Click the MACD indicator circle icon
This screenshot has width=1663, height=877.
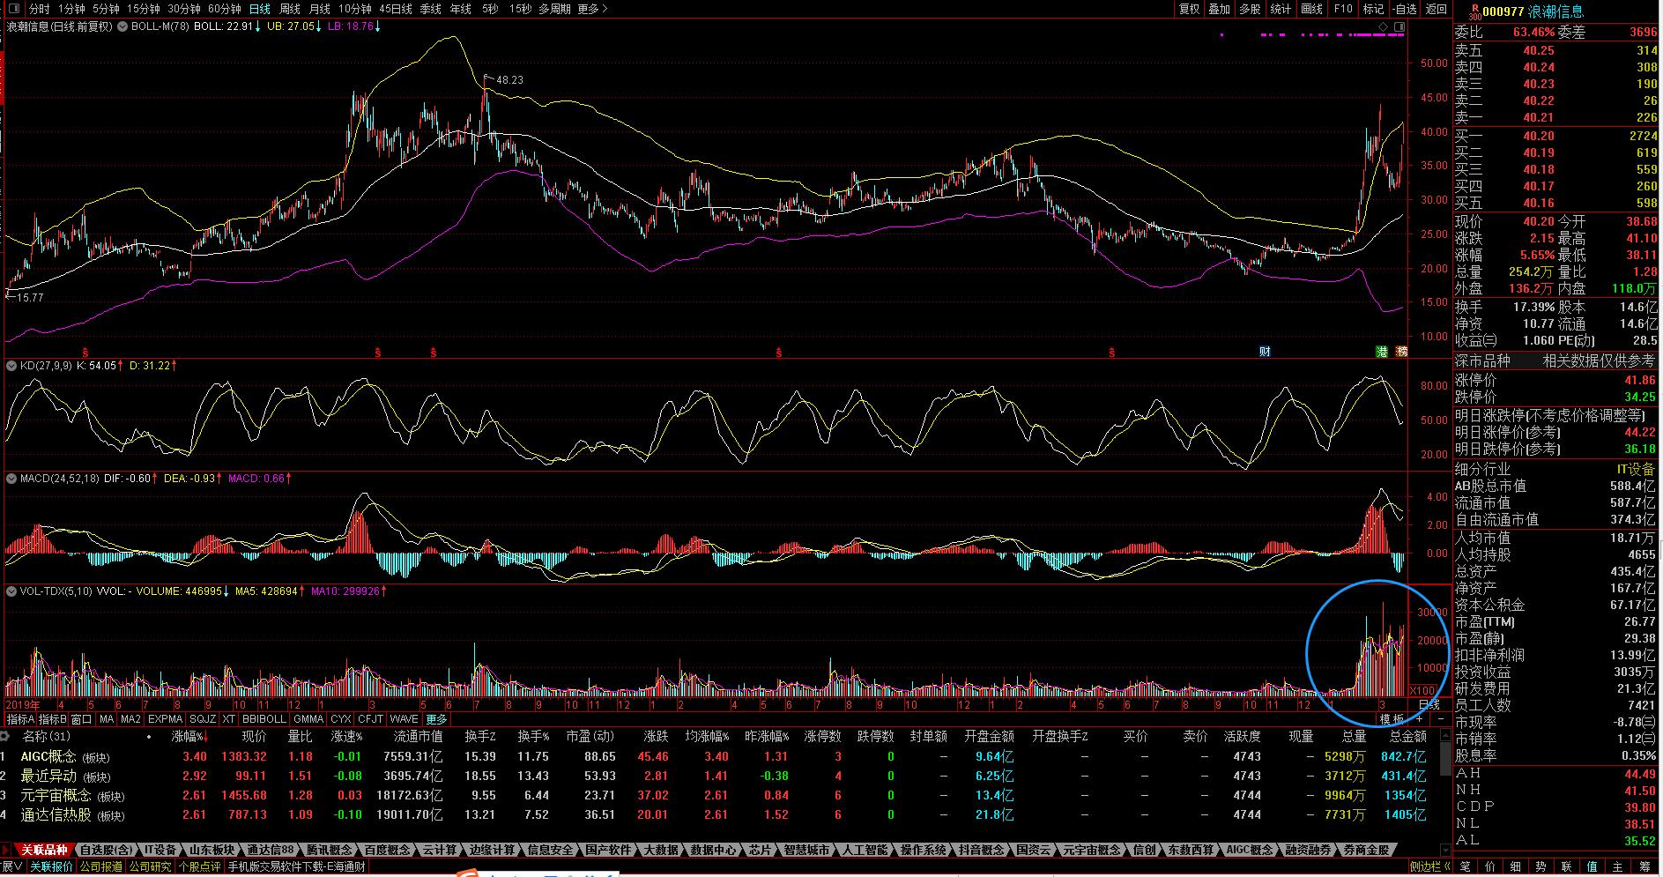[x=11, y=479]
